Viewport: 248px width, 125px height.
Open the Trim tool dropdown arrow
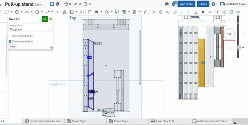102,12
